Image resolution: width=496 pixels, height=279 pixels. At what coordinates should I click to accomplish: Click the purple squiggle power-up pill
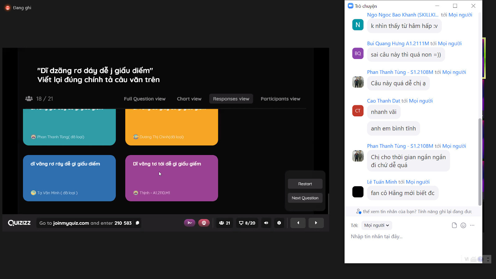(x=190, y=223)
